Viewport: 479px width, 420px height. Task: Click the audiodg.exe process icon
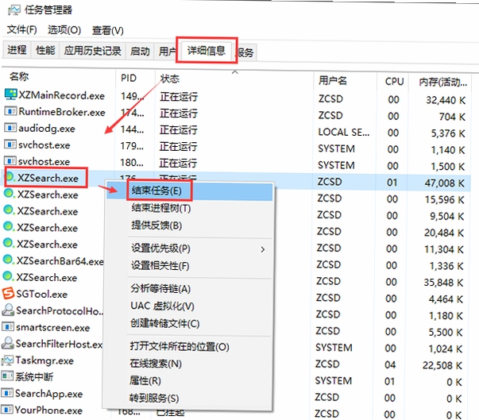click(10, 128)
